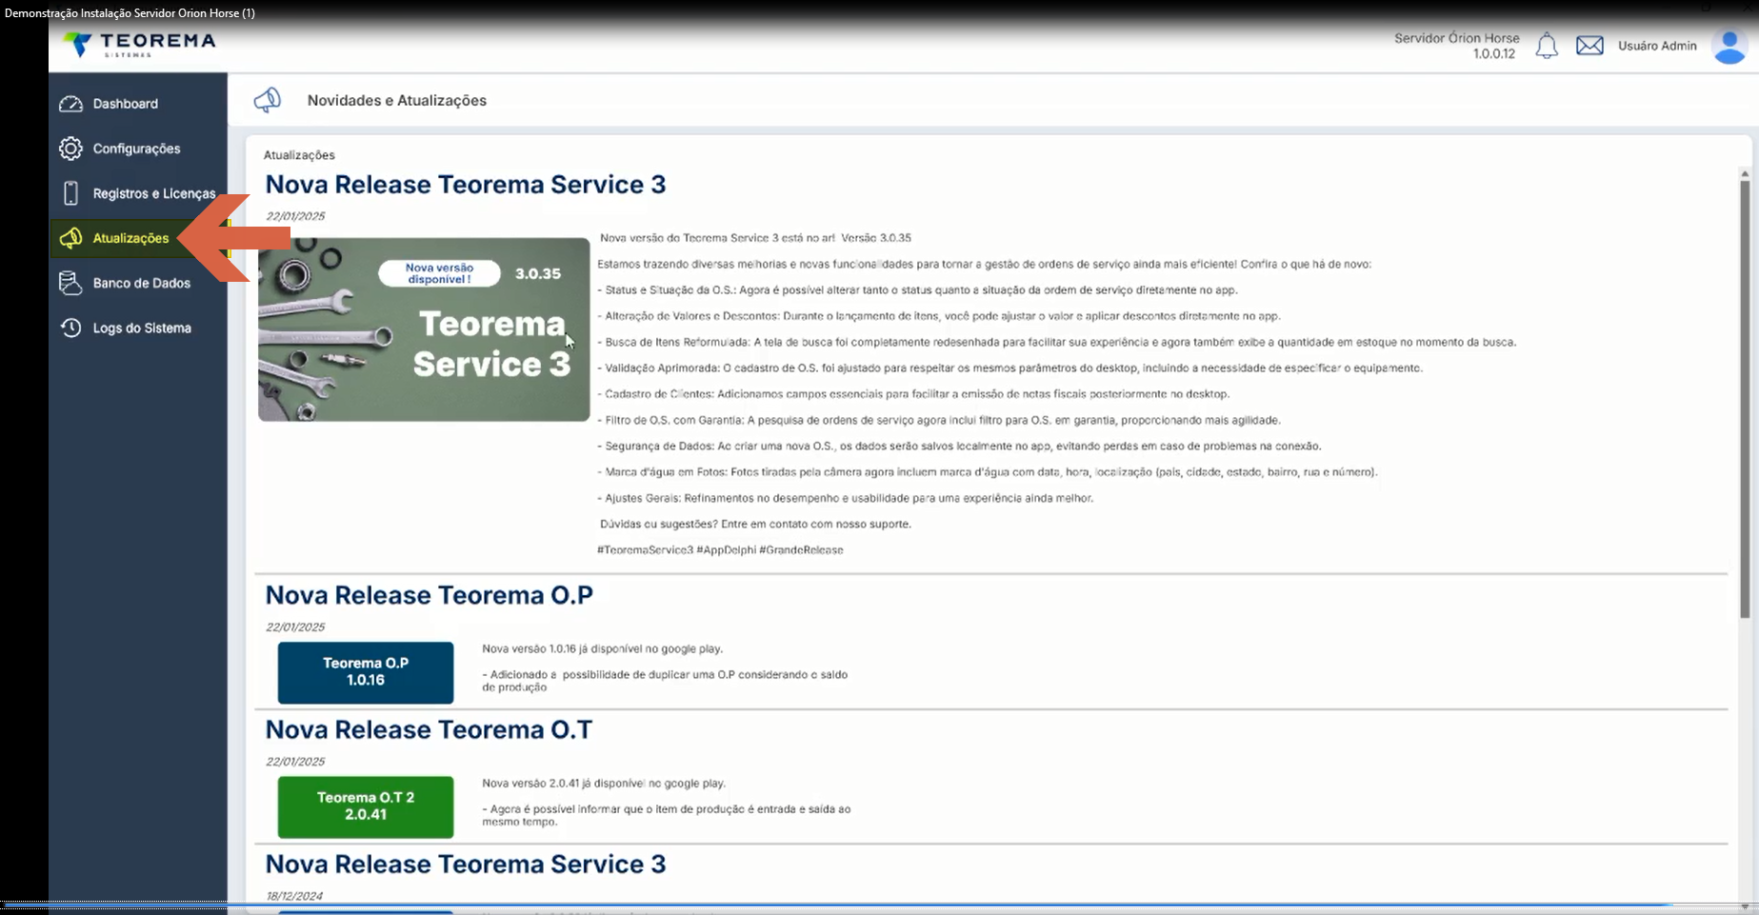Click the Nova Release Teorema Service 3 heading dated 18/12/2024
Screen dimensions: 1759x915
click(x=466, y=864)
